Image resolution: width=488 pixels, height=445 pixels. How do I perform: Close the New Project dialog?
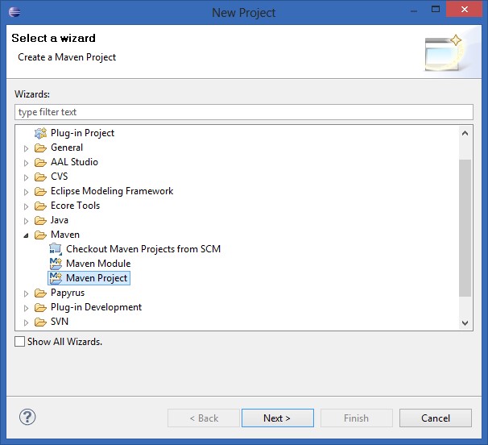click(x=465, y=9)
